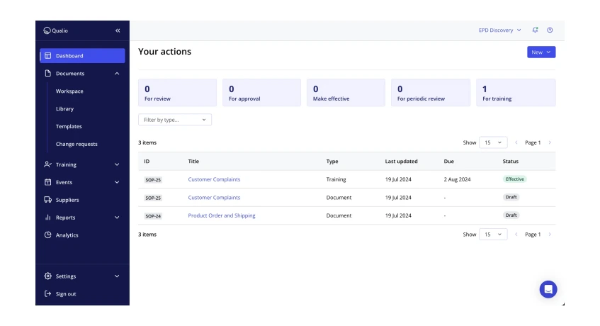Click the Due column header

pyautogui.click(x=449, y=161)
